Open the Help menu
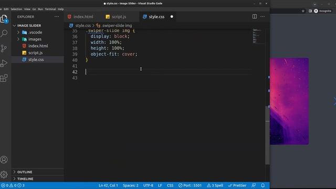 61,9
